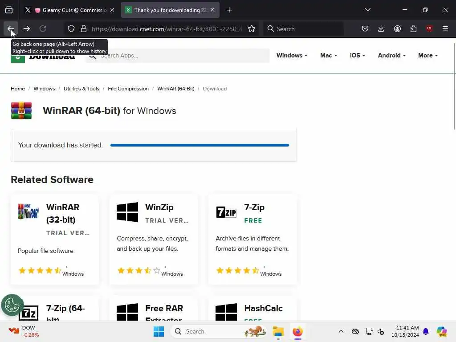Open Copilot icon in taskbar
456x342 pixels.
(x=442, y=331)
